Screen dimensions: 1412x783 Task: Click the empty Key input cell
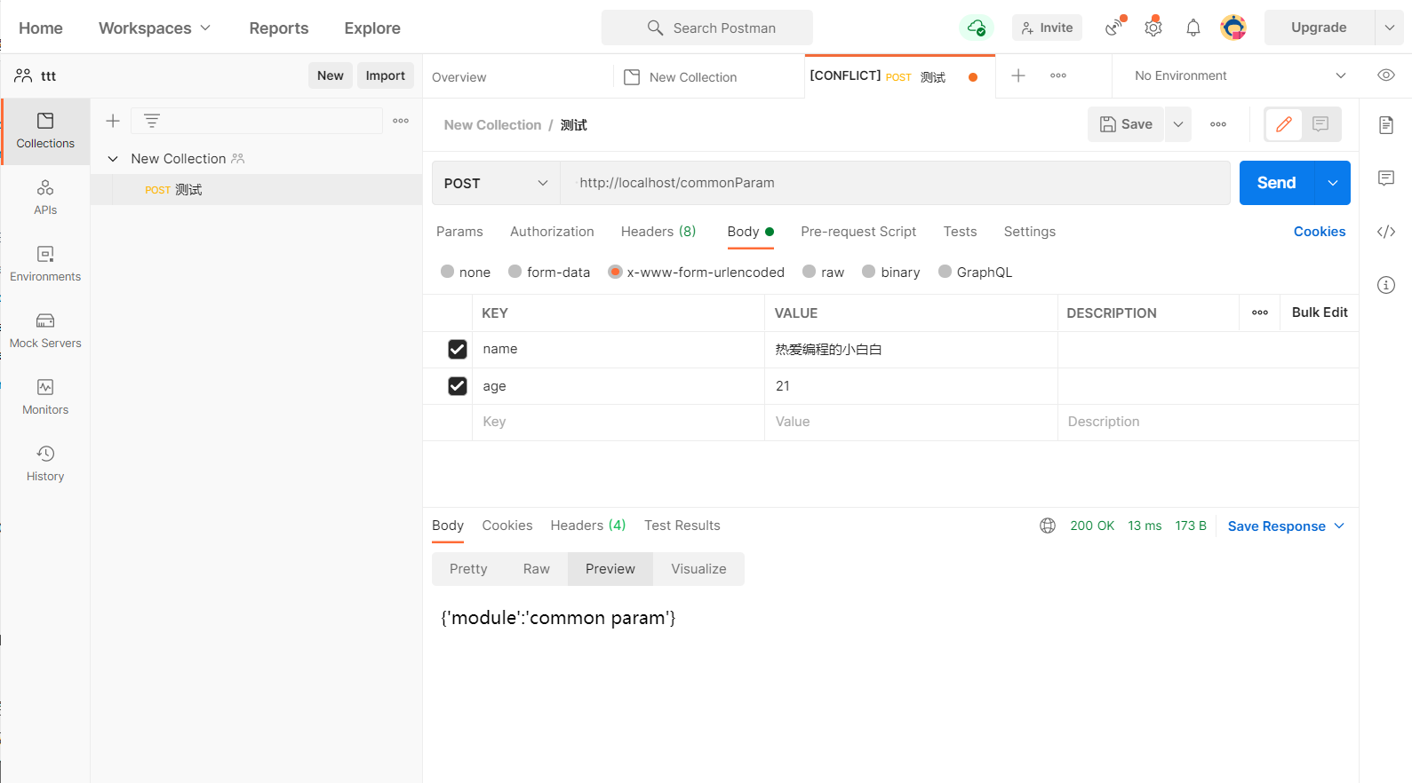618,423
